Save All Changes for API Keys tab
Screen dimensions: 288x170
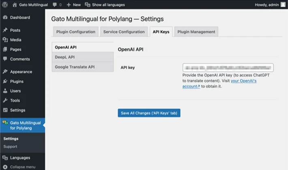pyautogui.click(x=149, y=113)
